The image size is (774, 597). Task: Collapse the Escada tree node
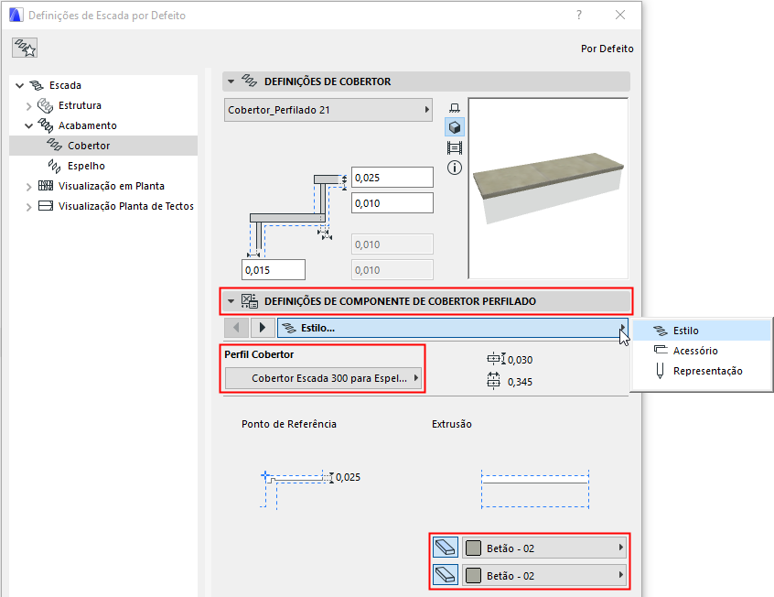tap(20, 85)
